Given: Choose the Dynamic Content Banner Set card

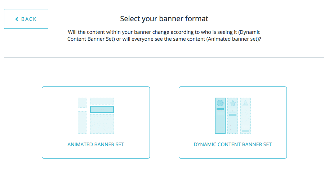Looking at the screenshot, I should [232, 122].
